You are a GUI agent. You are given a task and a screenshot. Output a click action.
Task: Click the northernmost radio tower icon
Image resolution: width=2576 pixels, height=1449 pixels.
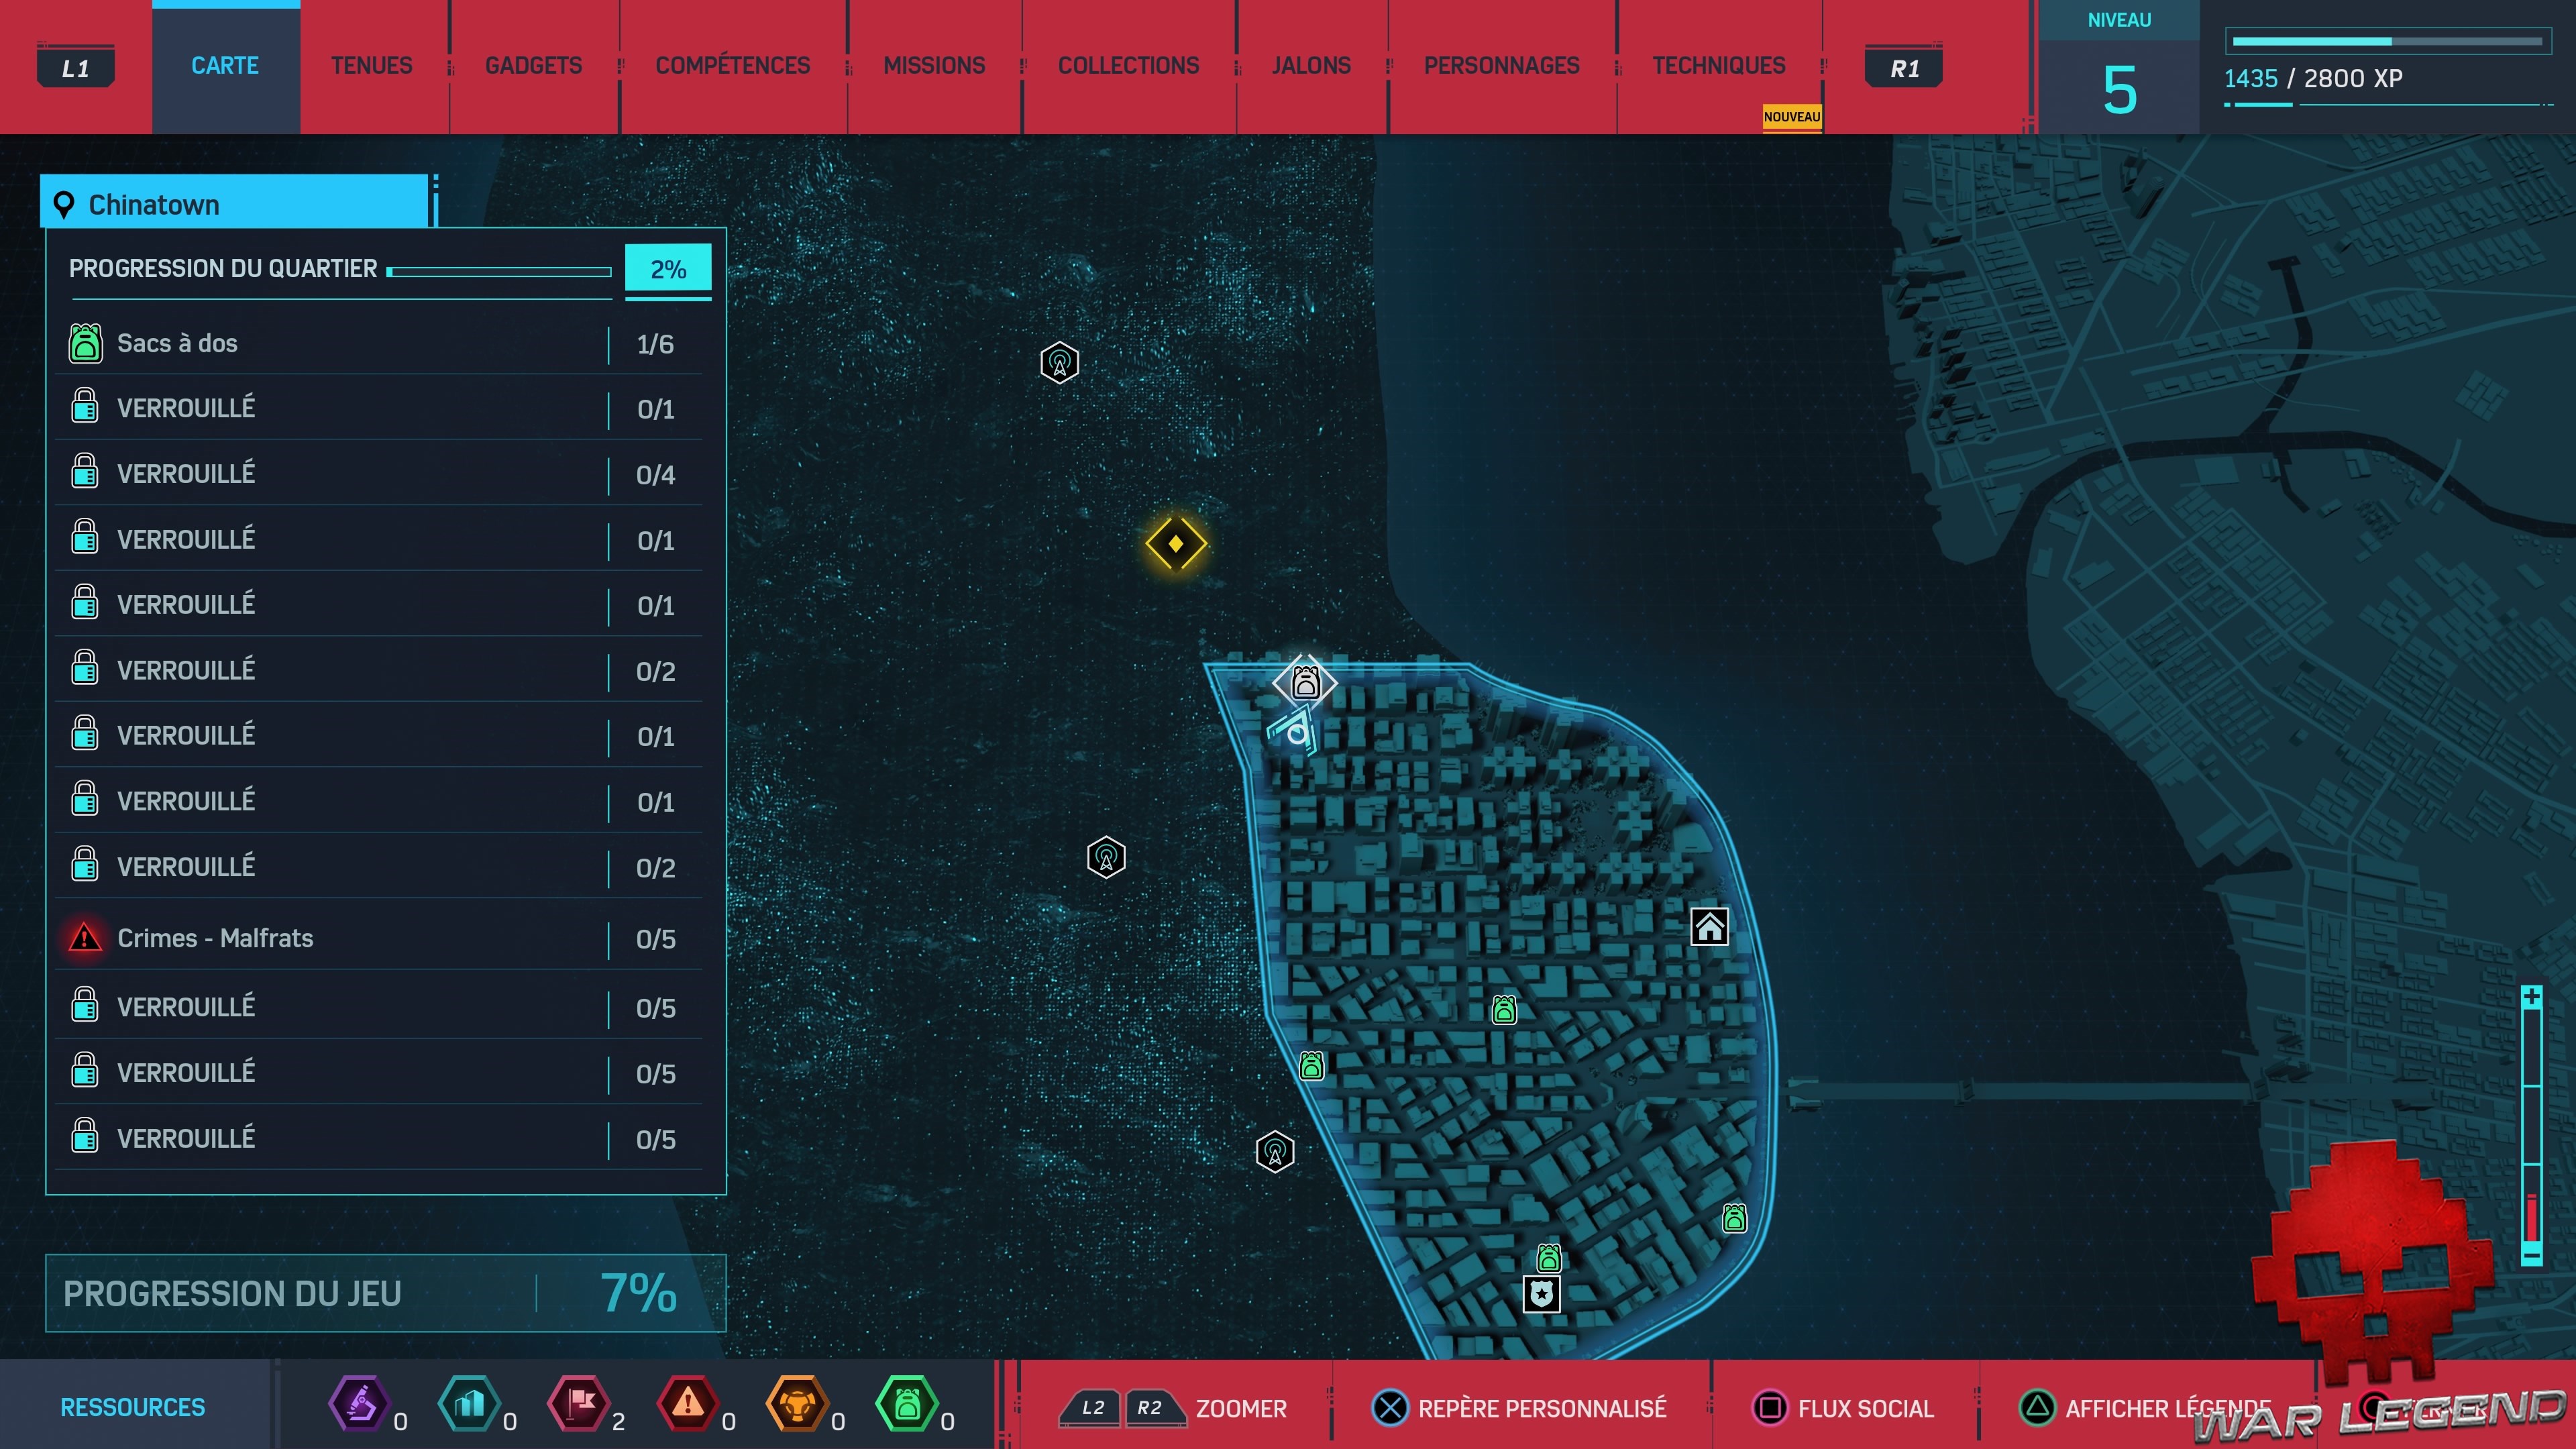click(x=1059, y=362)
